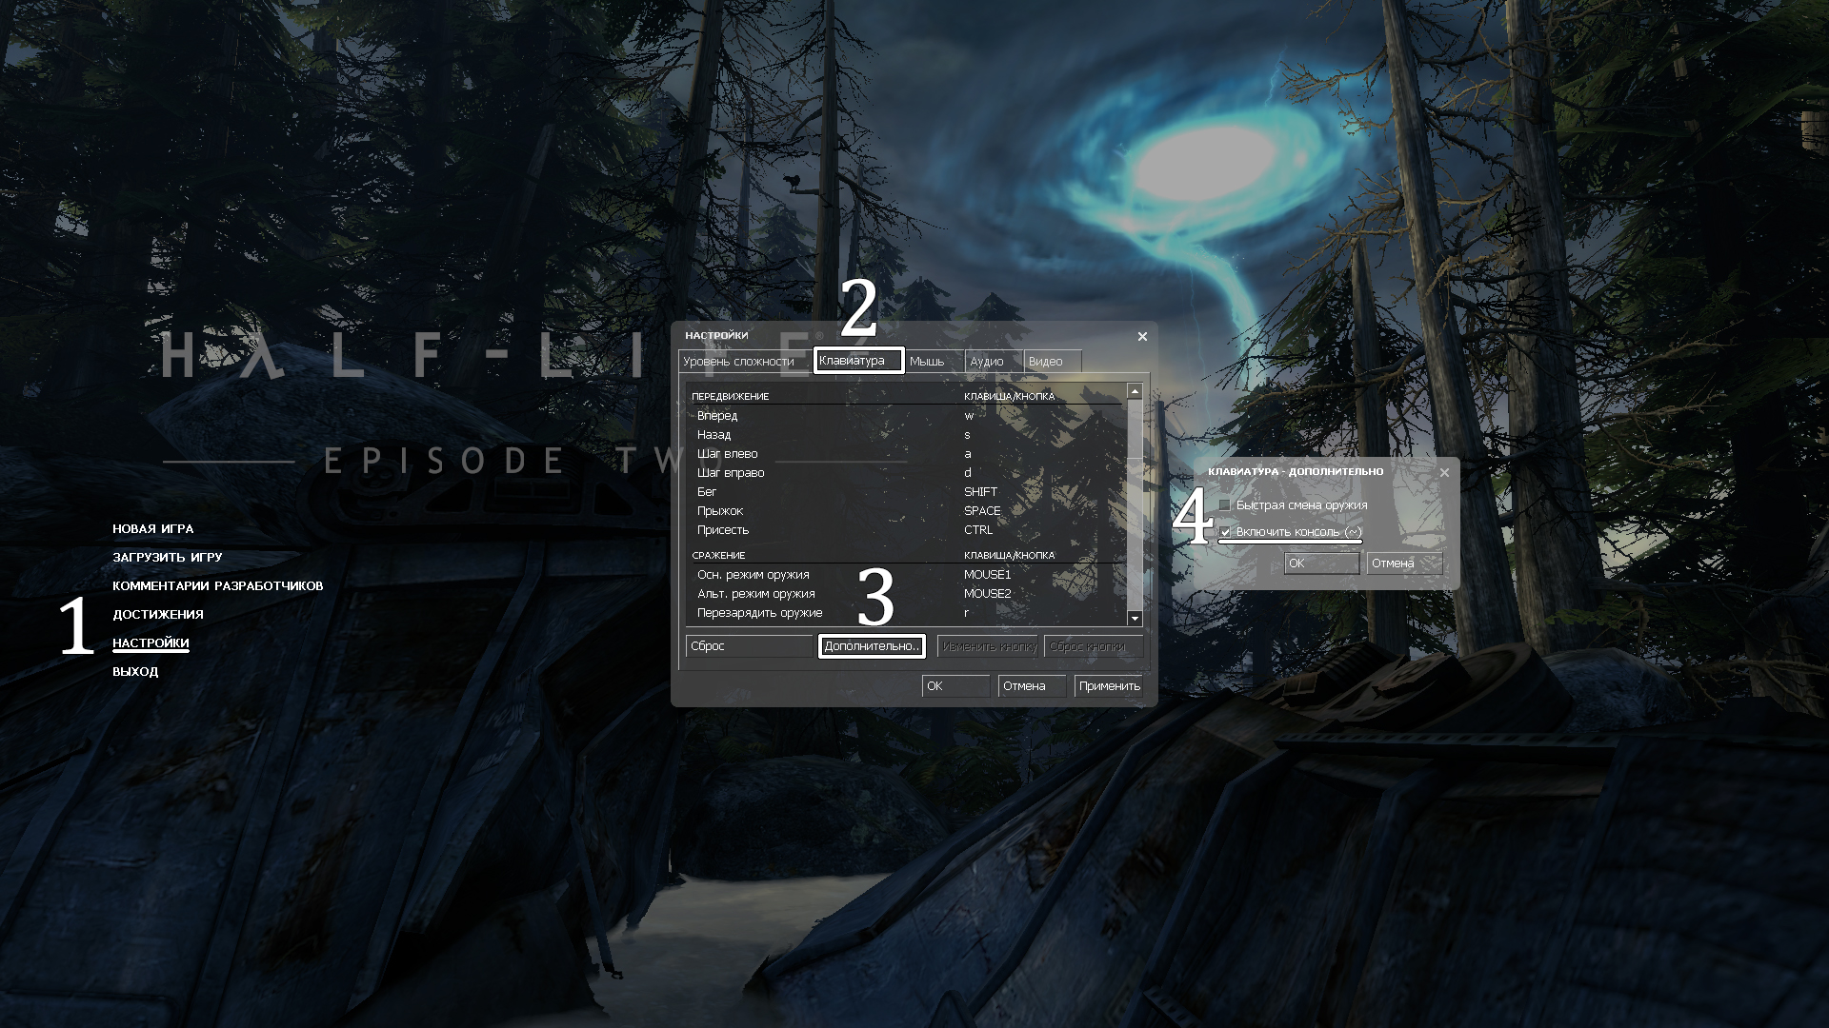Open Загрузить игру from main menu
This screenshot has width=1829, height=1028.
(x=167, y=558)
